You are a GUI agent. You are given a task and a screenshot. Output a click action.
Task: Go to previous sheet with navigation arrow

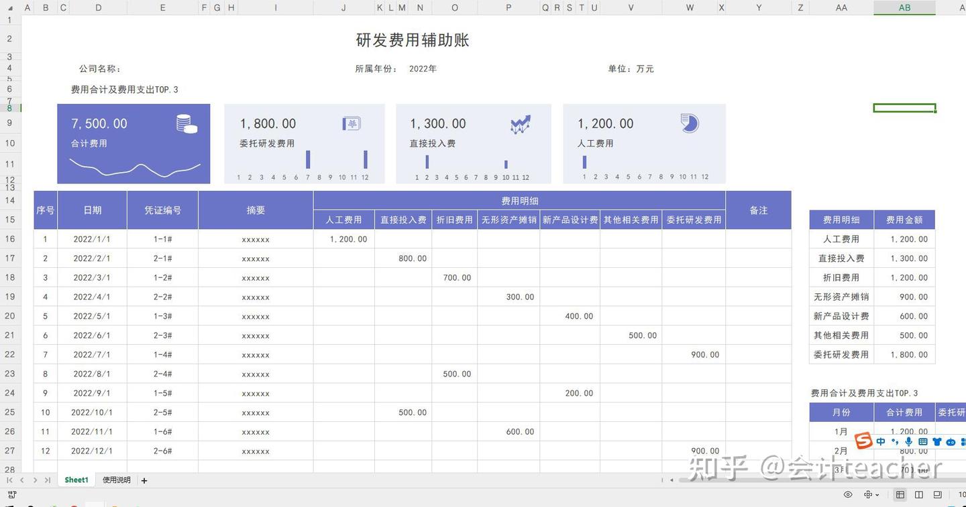pos(22,480)
